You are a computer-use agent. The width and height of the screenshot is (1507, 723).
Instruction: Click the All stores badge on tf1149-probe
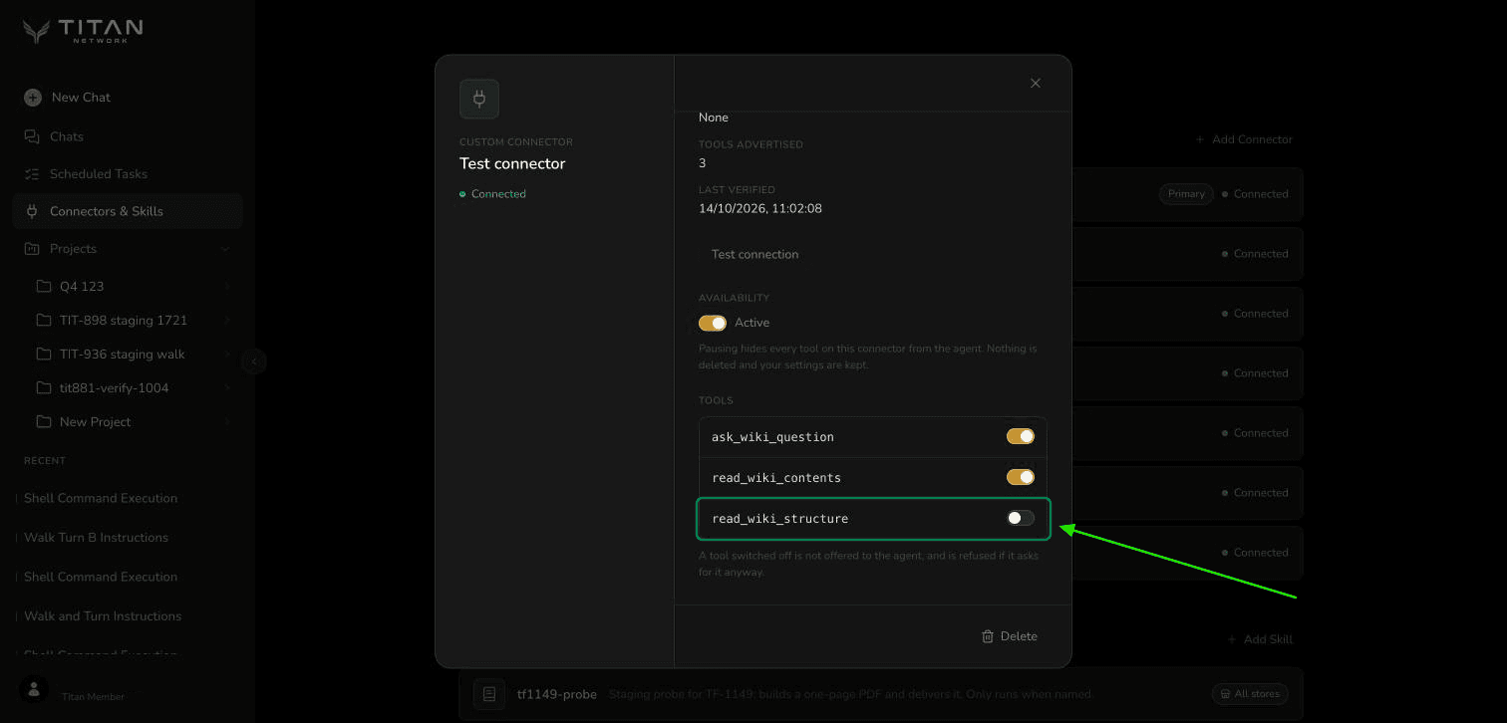(x=1250, y=694)
